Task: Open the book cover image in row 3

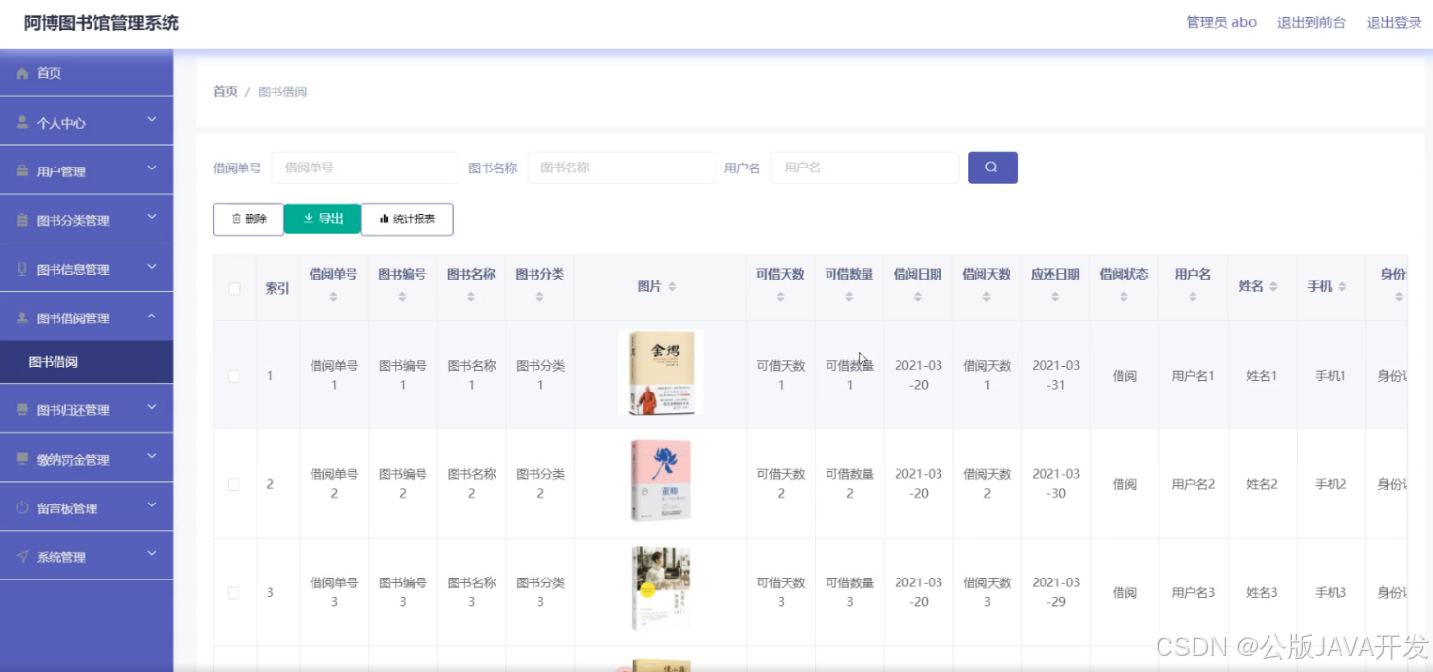Action: [x=661, y=589]
